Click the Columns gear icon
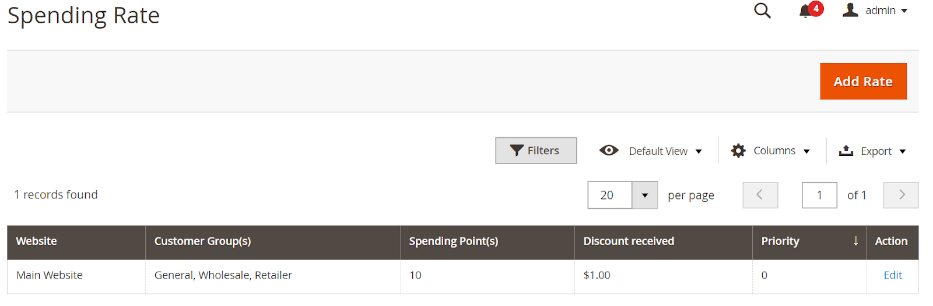This screenshot has width=933, height=306. 738,151
